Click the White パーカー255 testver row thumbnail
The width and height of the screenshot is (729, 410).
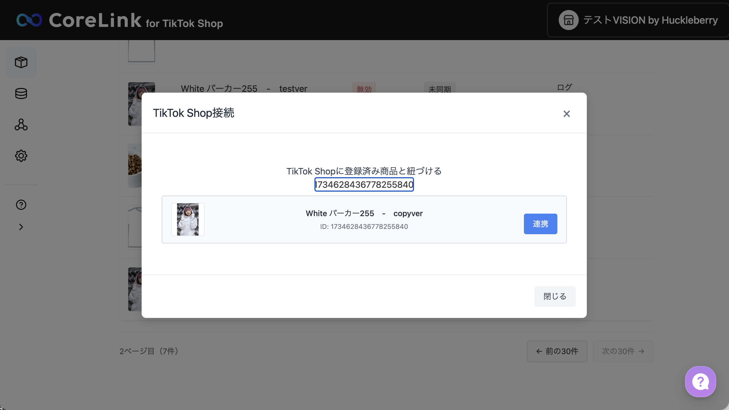[x=135, y=103]
